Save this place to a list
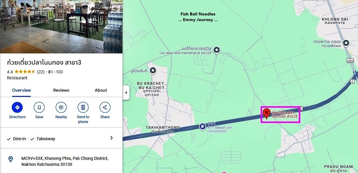This screenshot has width=358, height=173. 39,108
